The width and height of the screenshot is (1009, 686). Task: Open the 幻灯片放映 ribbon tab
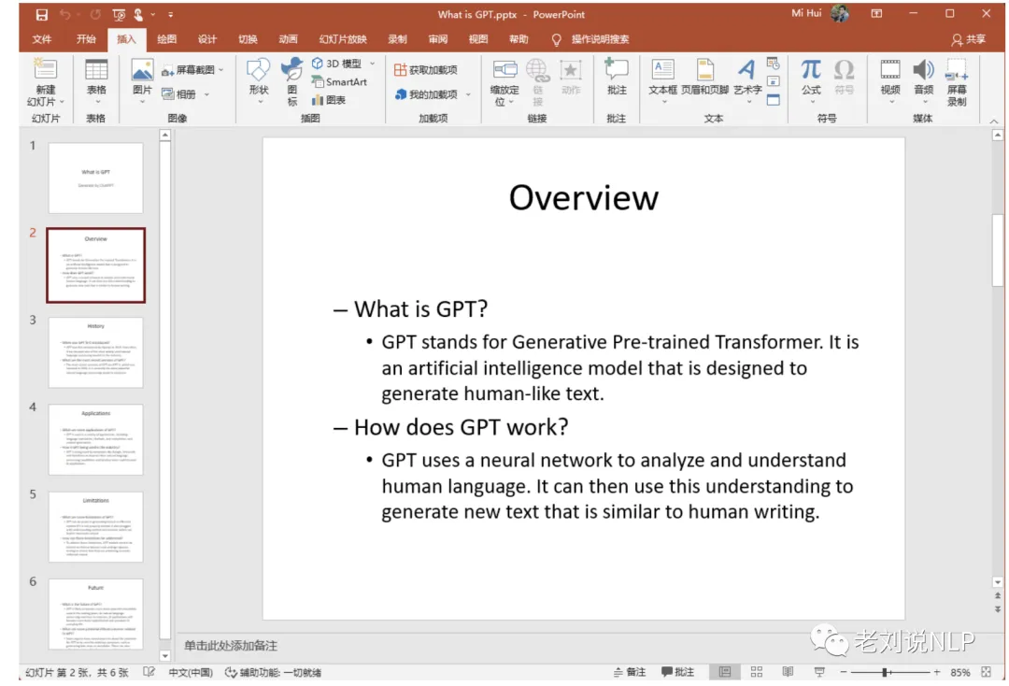343,39
